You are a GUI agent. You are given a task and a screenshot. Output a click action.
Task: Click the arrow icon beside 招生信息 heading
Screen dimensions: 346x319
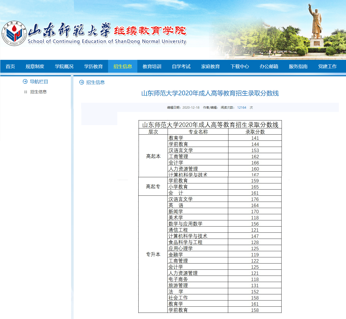[x=82, y=82]
